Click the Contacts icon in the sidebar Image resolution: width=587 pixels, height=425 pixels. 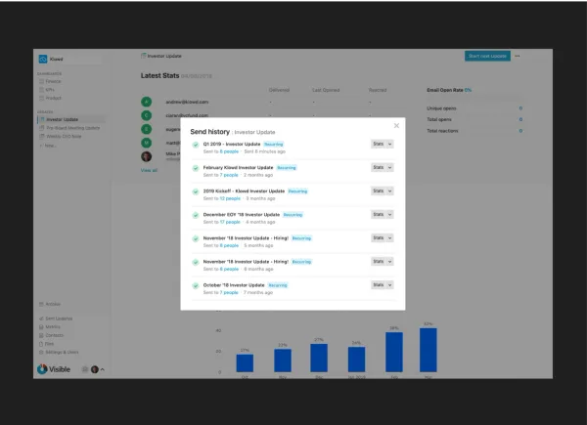[41, 335]
